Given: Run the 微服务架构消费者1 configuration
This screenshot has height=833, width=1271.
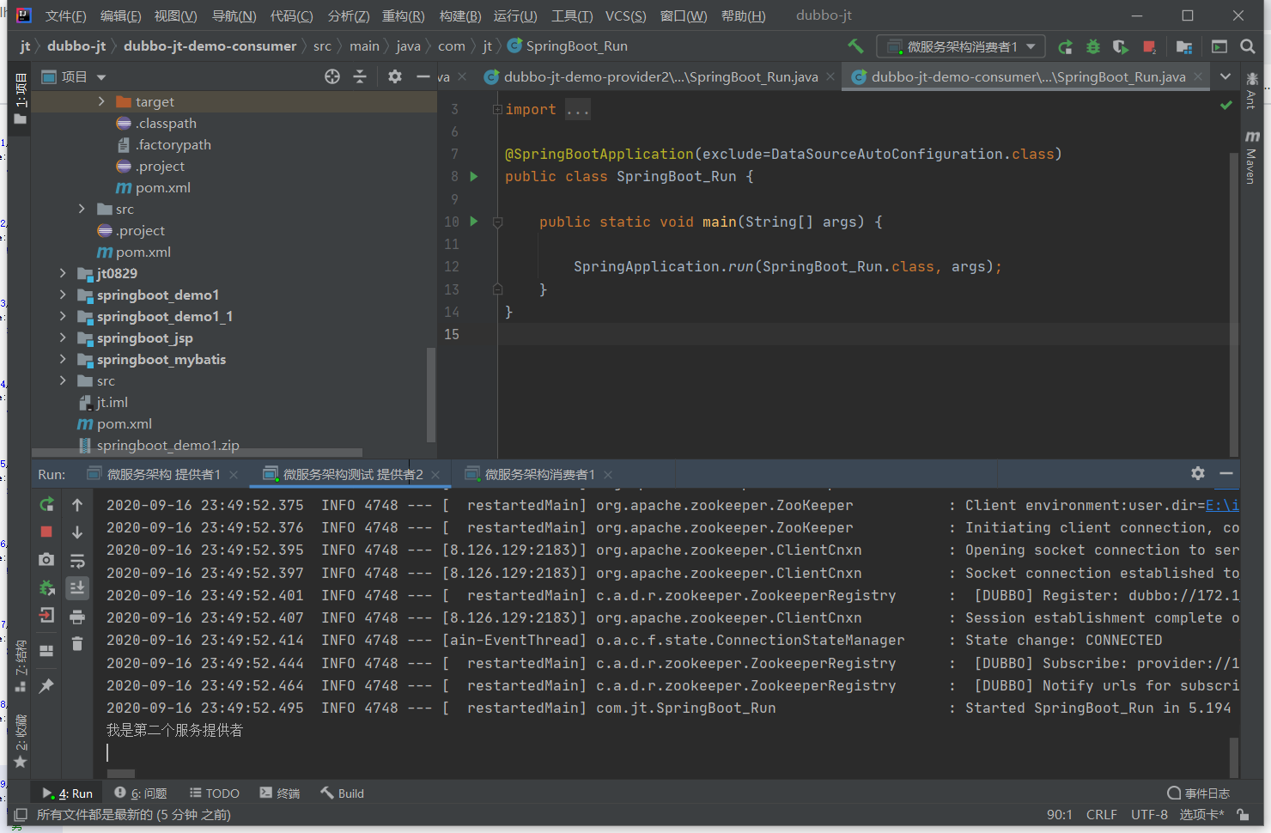Looking at the screenshot, I should [x=1065, y=46].
